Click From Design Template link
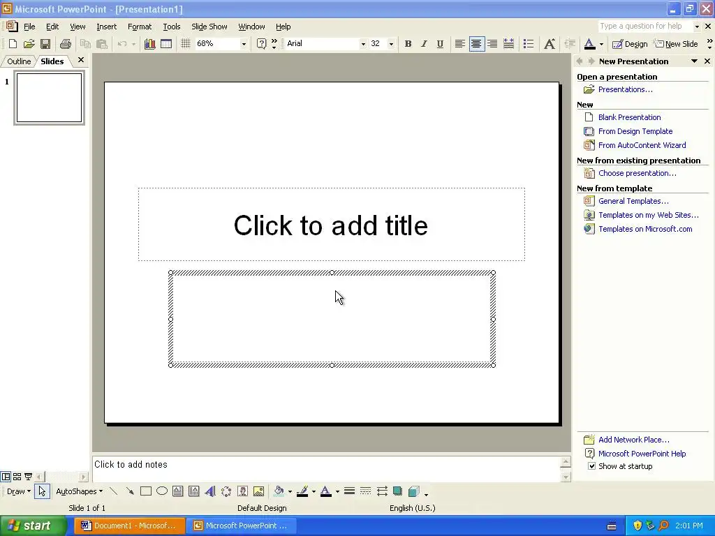 635,131
